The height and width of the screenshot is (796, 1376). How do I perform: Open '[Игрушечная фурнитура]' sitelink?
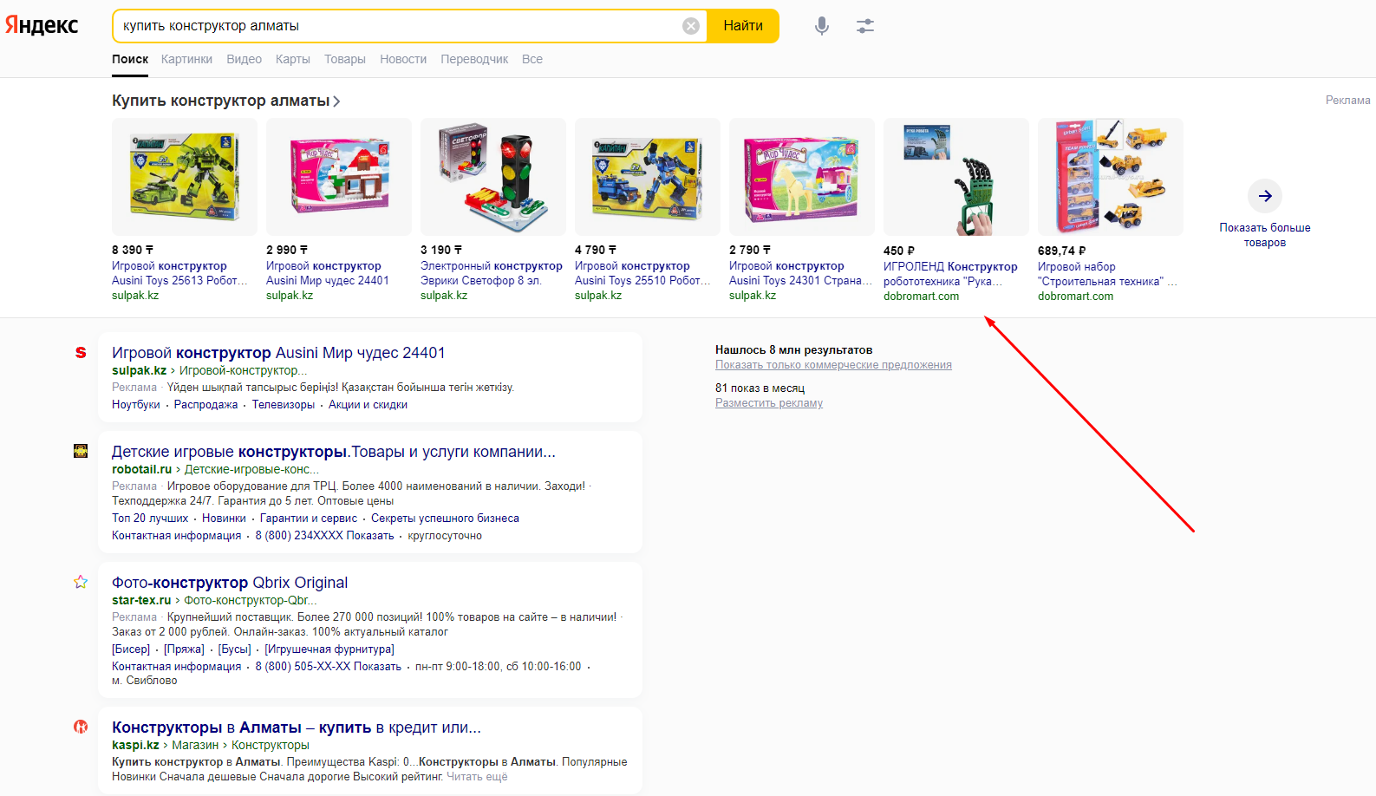click(329, 649)
